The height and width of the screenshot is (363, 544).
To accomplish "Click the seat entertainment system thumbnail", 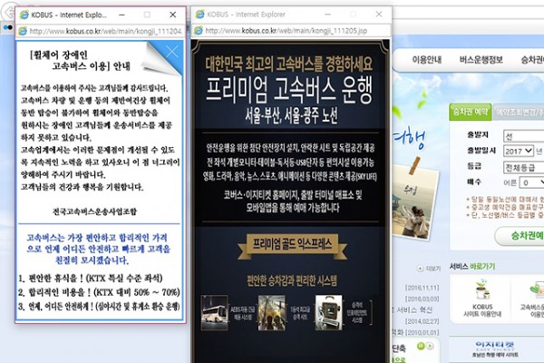I will coord(328,312).
